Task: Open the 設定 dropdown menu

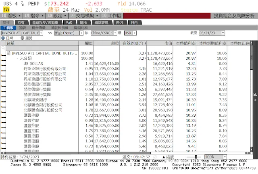Action: point(57,16)
